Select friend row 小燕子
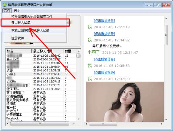The height and width of the screenshot is (131, 173). pos(41,74)
